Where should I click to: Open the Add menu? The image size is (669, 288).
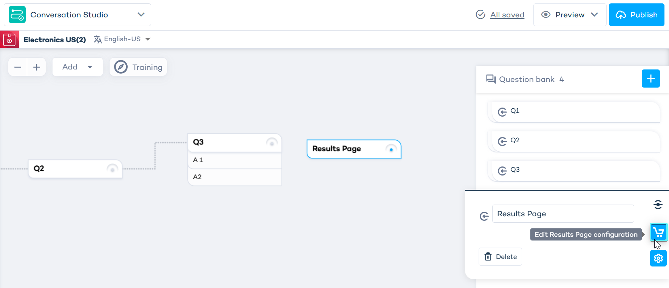[77, 67]
